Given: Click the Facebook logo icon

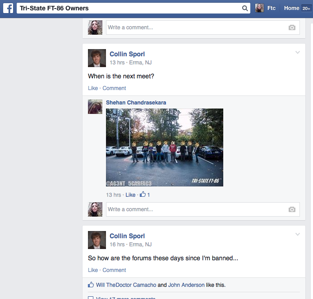Looking at the screenshot, I should point(8,9).
